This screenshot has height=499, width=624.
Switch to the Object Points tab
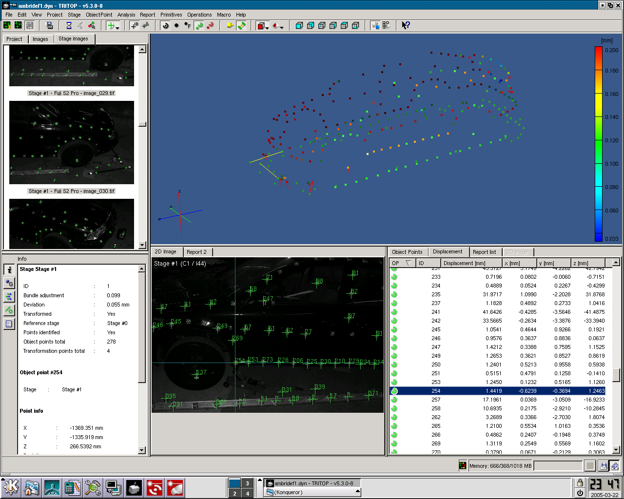click(407, 252)
